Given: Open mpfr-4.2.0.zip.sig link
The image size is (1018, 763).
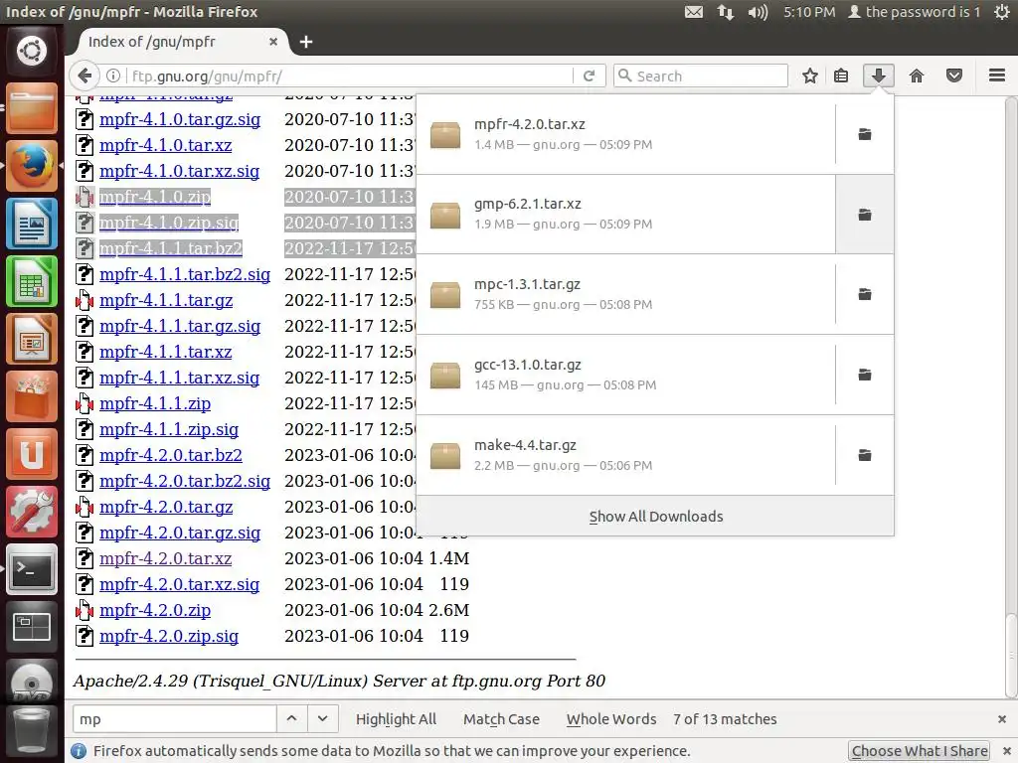Looking at the screenshot, I should 169,636.
